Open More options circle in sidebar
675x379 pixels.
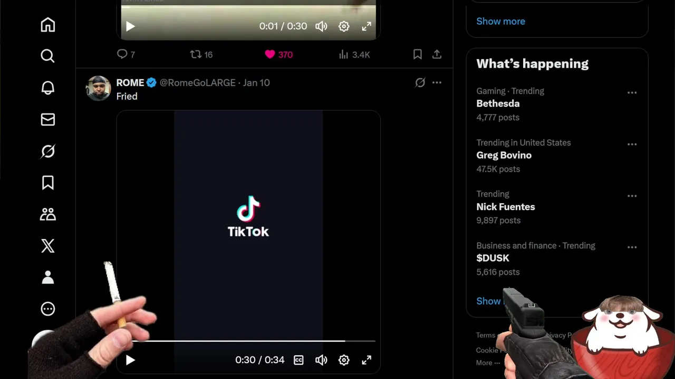48,309
